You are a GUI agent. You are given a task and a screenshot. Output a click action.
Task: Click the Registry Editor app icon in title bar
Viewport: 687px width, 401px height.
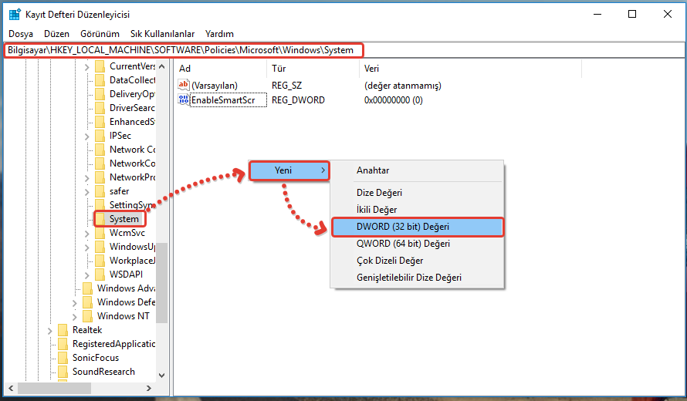[15, 14]
